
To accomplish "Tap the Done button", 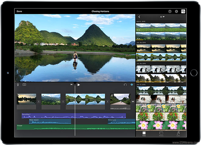I will coord(19,11).
